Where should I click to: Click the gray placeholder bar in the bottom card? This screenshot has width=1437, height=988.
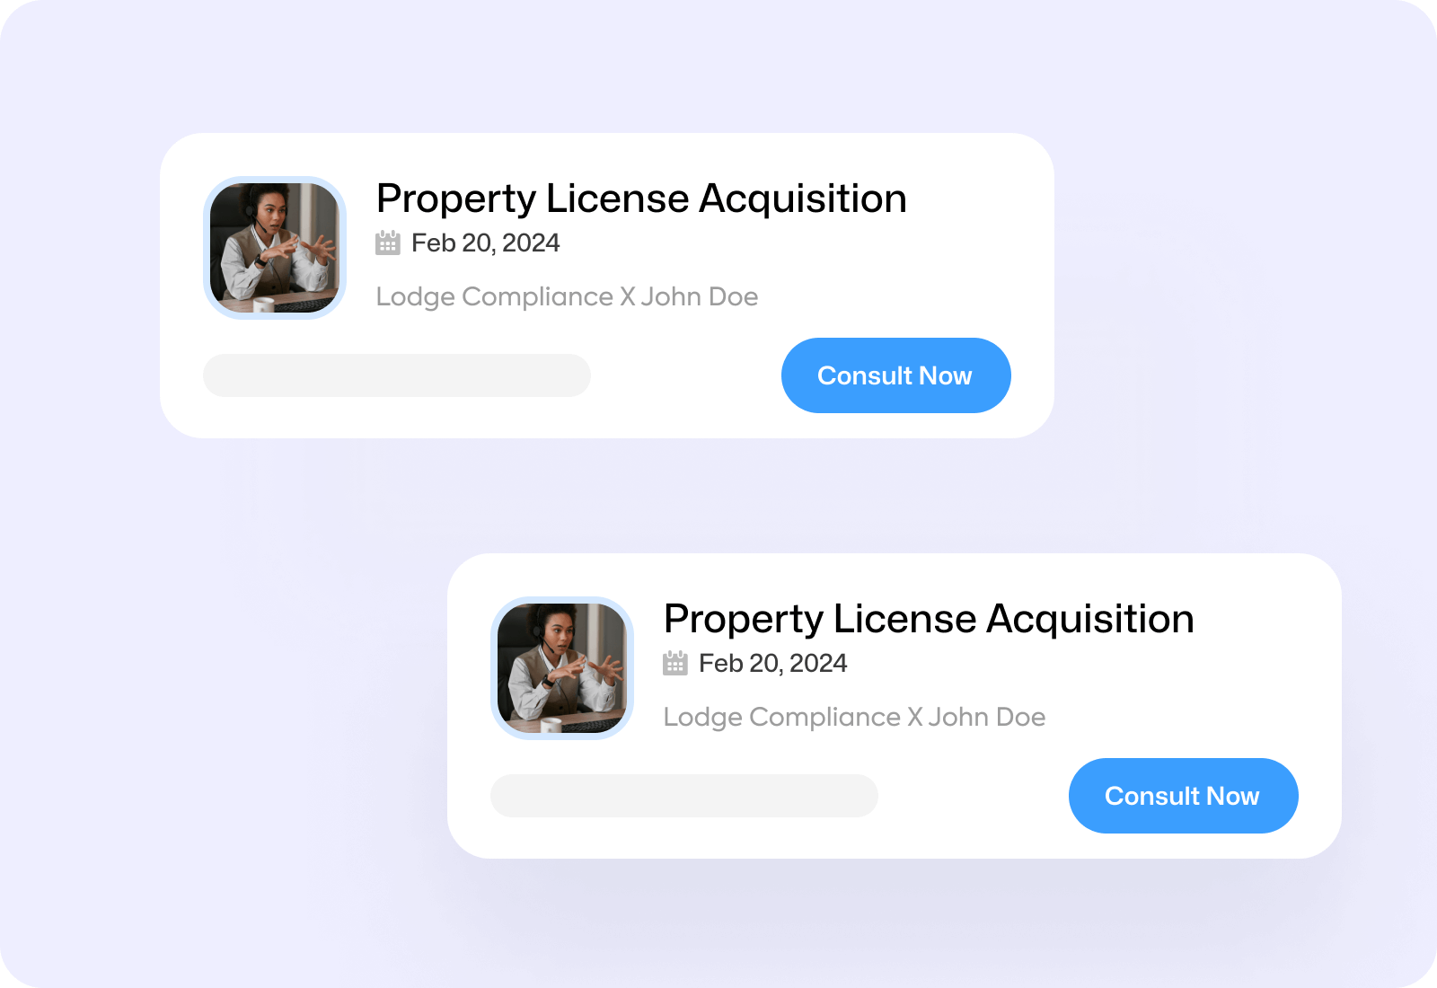tap(684, 796)
